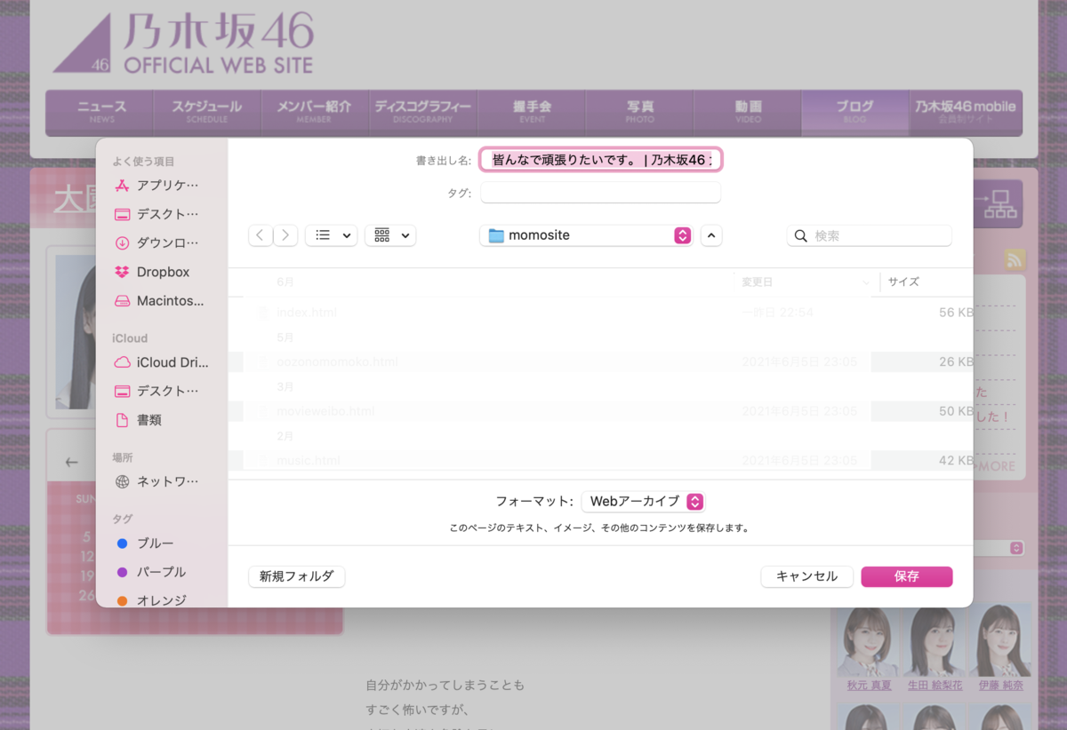Image resolution: width=1067 pixels, height=730 pixels.
Task: Select the Macintosh HD disk
Action: [161, 301]
